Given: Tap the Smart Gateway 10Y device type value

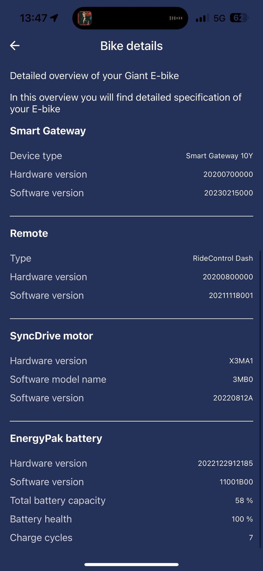Looking at the screenshot, I should tap(219, 156).
